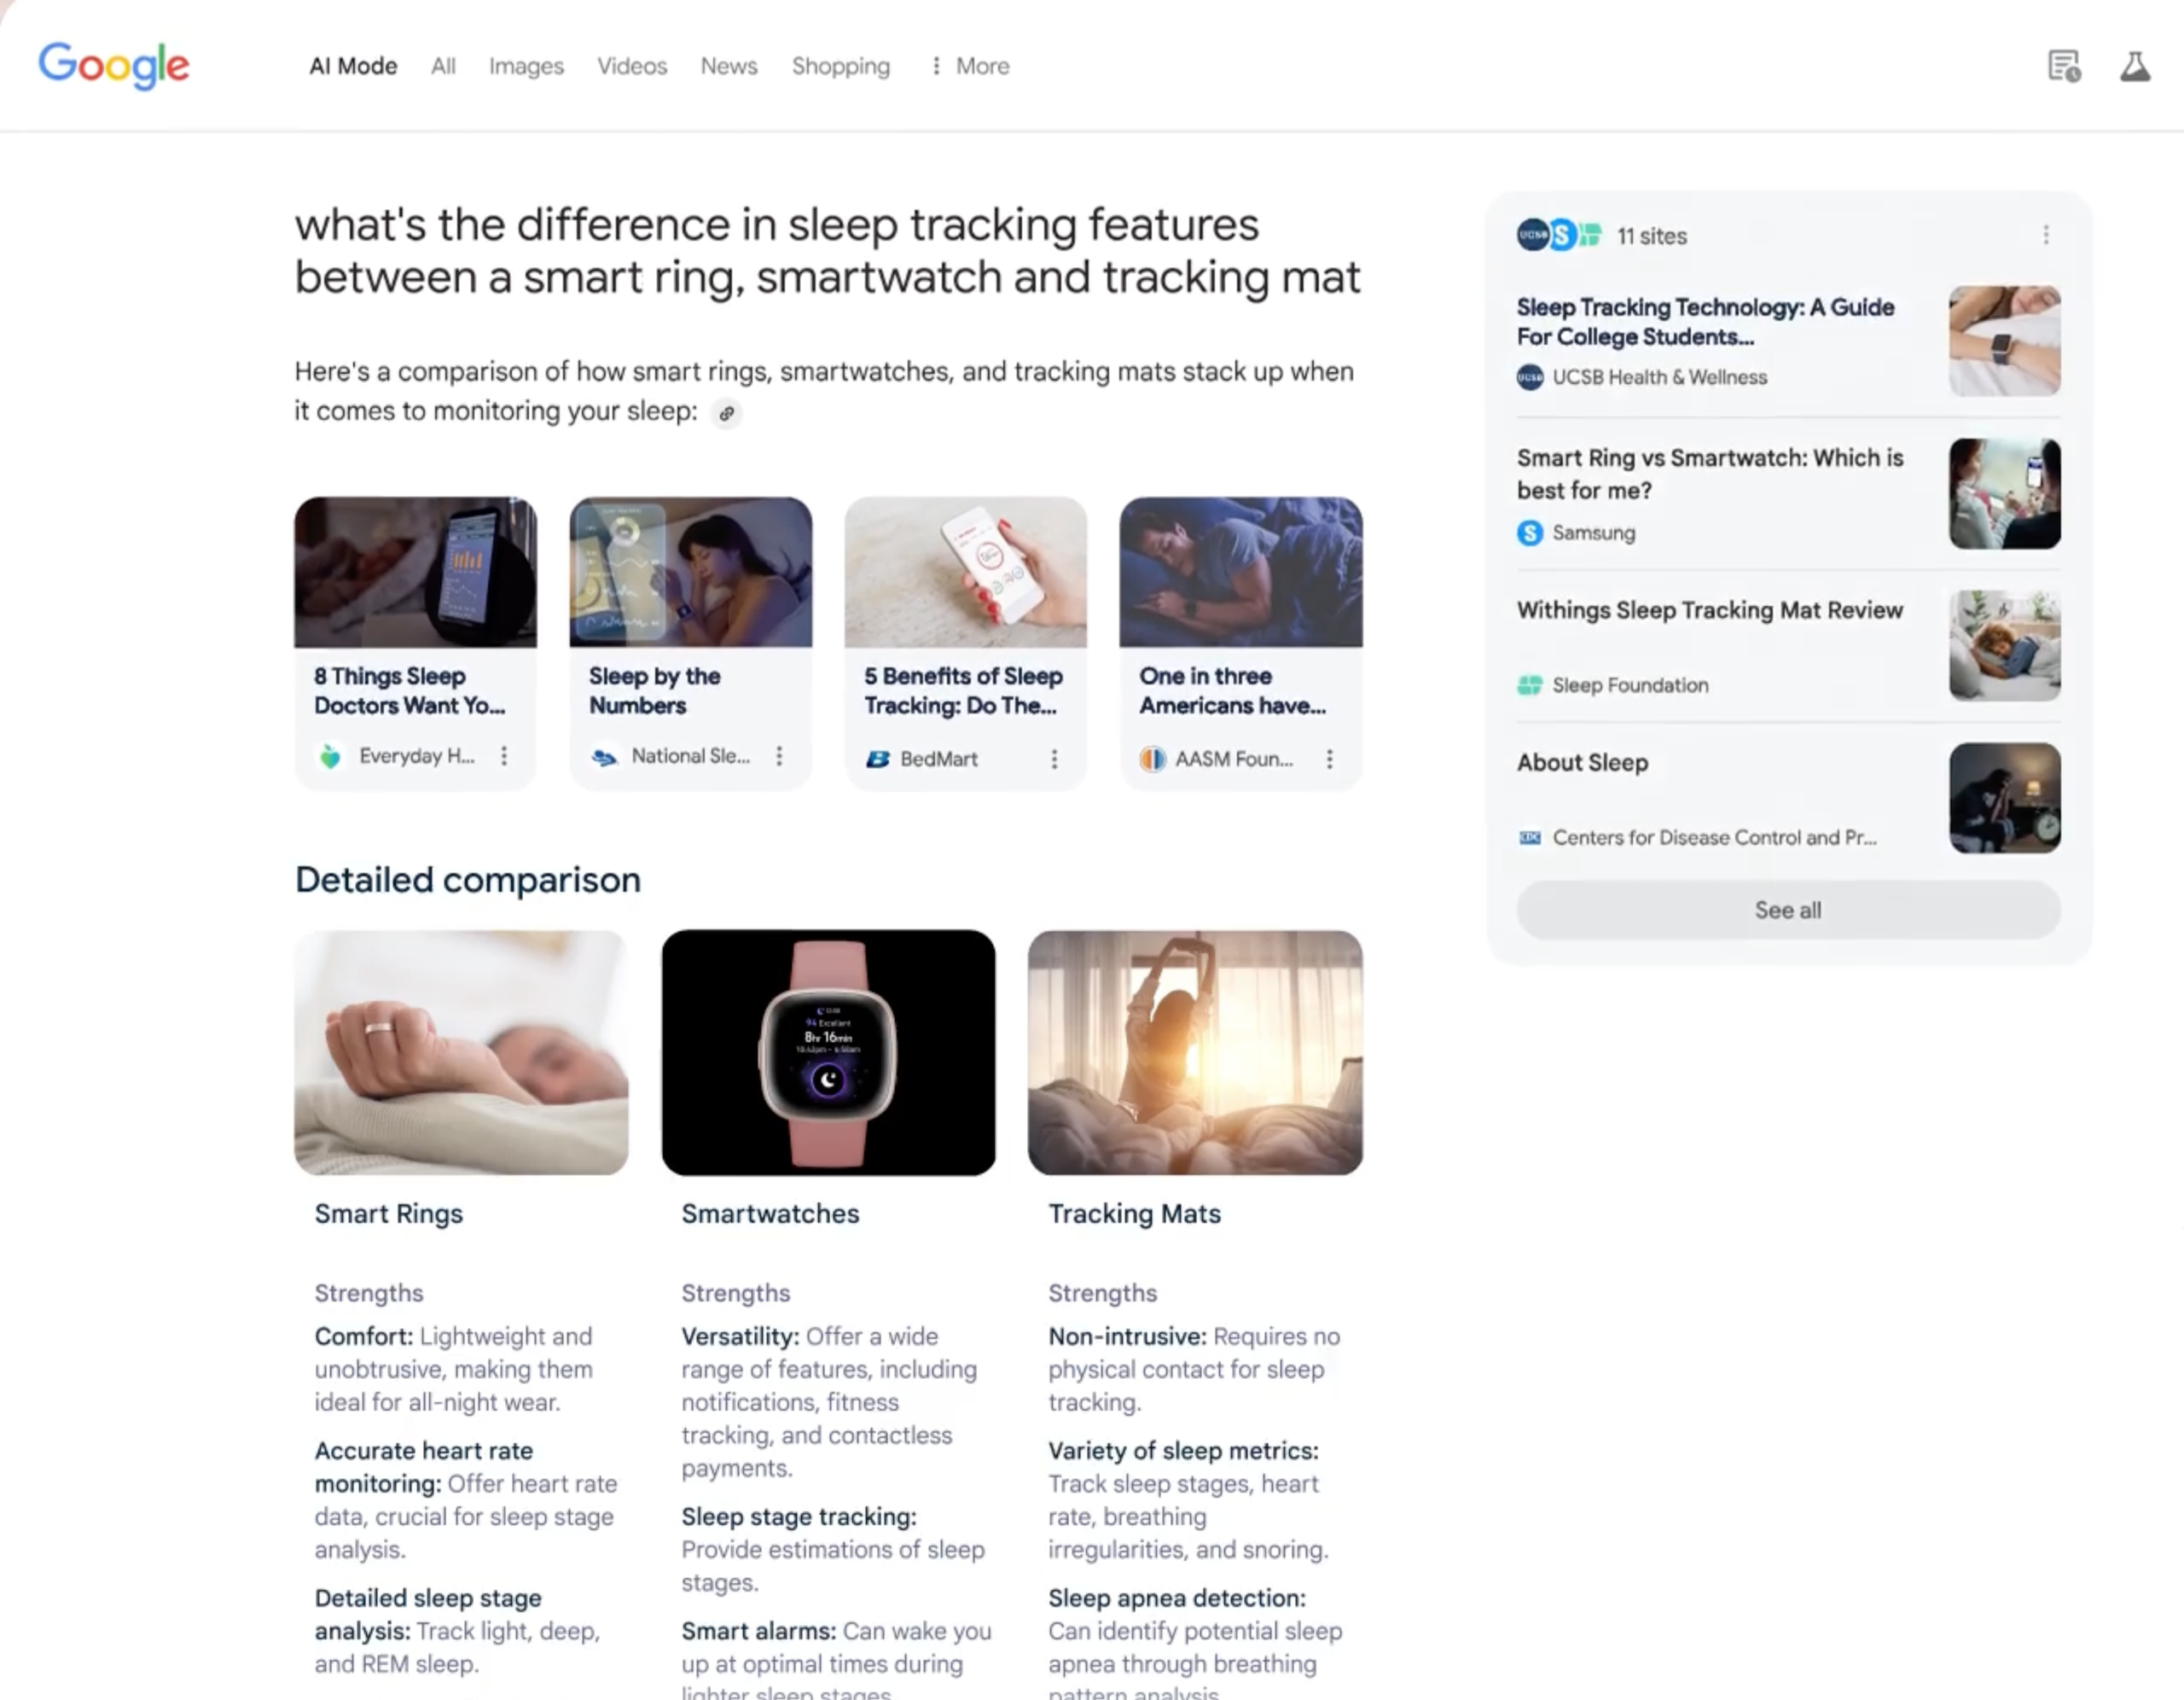Select the Shopping tab

point(841,66)
